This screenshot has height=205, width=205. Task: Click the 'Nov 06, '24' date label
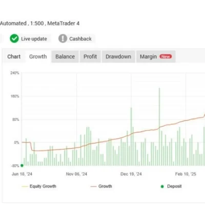[x=76, y=174]
